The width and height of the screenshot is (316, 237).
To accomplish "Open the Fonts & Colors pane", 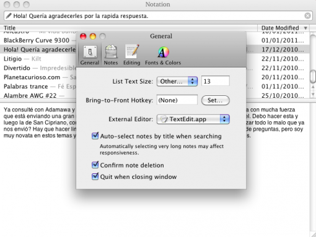I will pyautogui.click(x=163, y=55).
